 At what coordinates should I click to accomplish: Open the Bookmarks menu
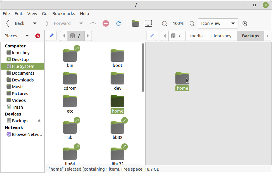click(x=64, y=14)
